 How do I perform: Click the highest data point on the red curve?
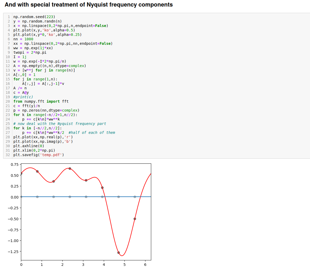click(x=70, y=168)
